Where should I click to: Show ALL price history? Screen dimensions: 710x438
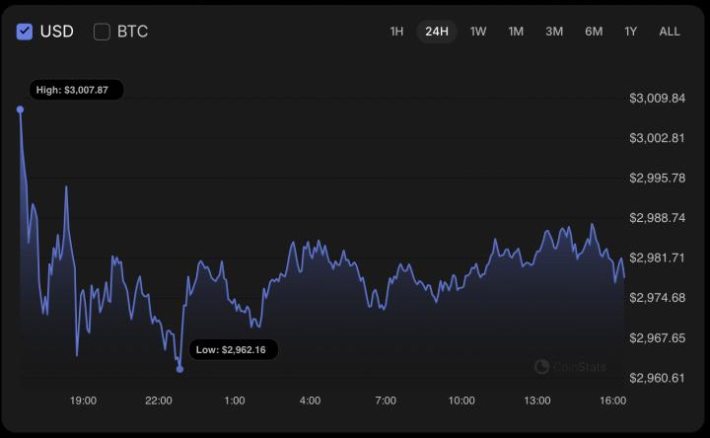point(670,32)
